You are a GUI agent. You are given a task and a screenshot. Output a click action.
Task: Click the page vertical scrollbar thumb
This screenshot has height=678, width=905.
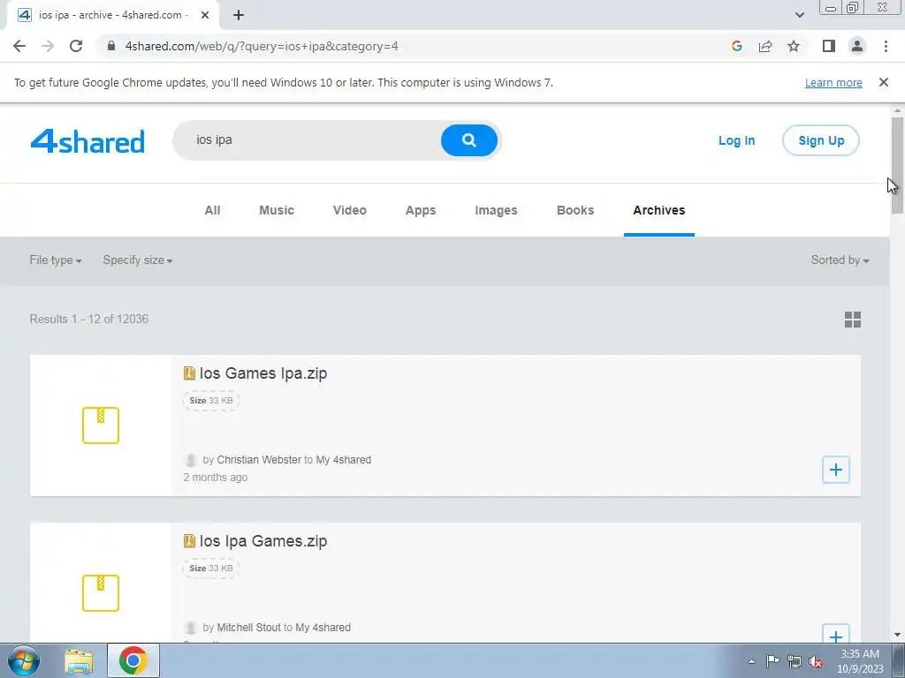tap(897, 165)
